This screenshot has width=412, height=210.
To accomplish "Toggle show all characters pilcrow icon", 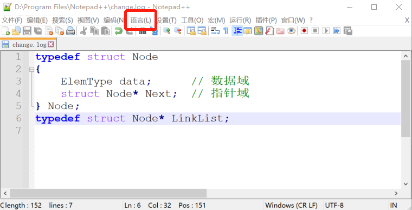I will [x=226, y=31].
